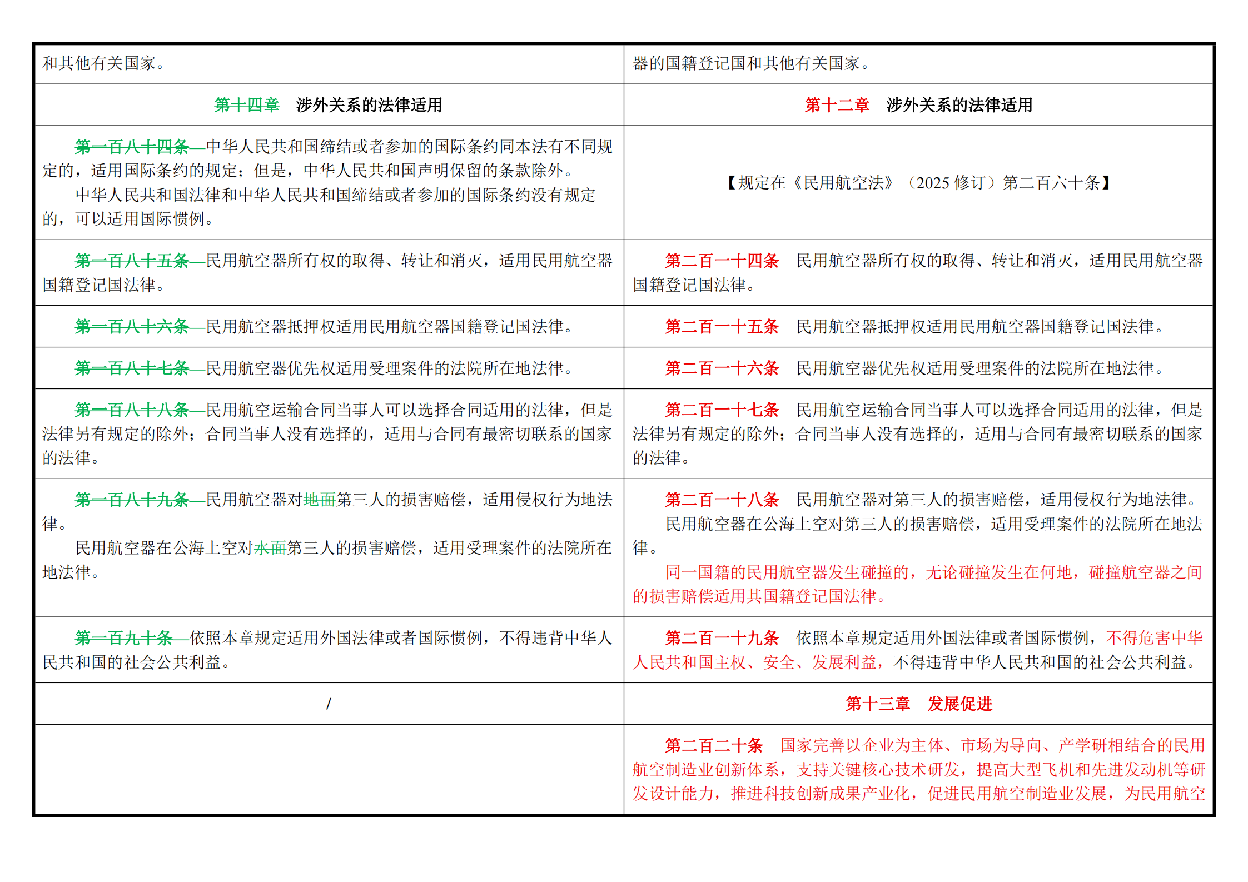Select the red article number 第二百一十四条
The width and height of the screenshot is (1248, 882).
pos(722,261)
